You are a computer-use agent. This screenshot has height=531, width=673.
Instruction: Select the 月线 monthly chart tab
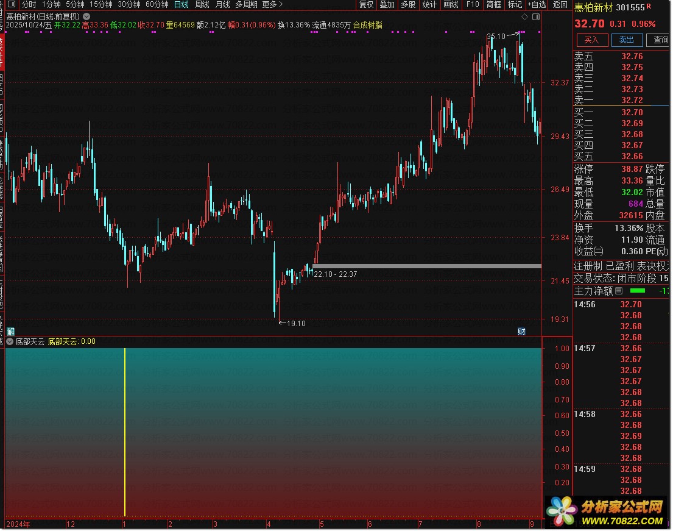click(222, 4)
